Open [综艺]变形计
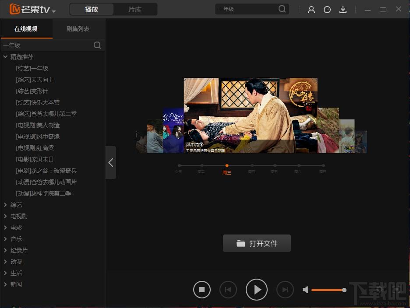The height and width of the screenshot is (308, 410). click(32, 91)
